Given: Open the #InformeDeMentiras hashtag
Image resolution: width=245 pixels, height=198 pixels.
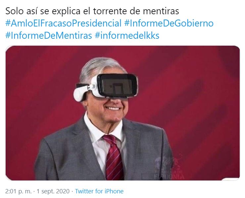Looking at the screenshot, I should [x=49, y=35].
